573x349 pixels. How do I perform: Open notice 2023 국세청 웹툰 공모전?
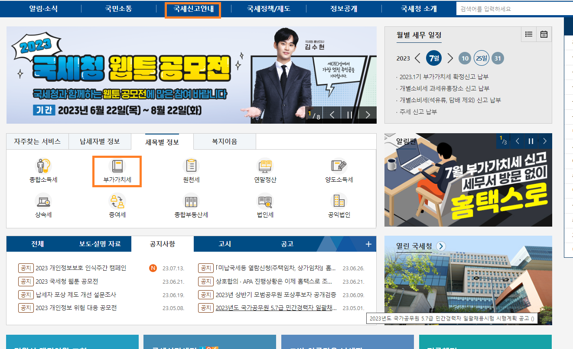[x=67, y=282]
